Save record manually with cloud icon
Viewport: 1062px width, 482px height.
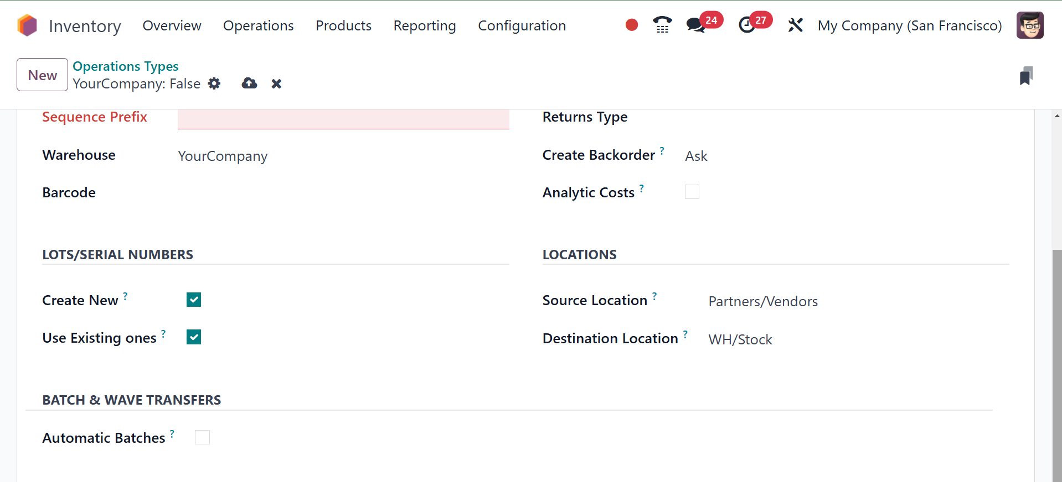(x=249, y=83)
